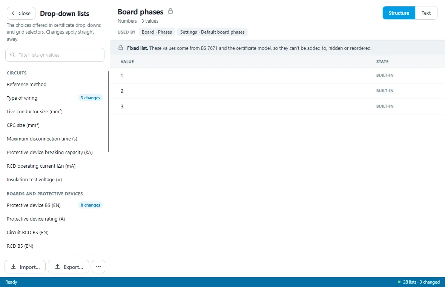Click value 2 in the Board phases table
Viewport: 445px width, 287px height.
point(122,91)
